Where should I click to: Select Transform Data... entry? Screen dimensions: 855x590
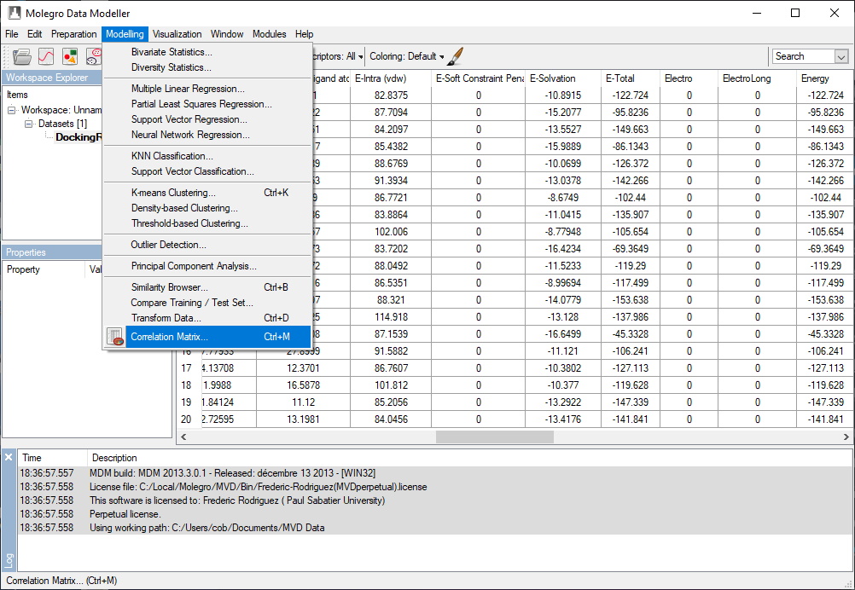(207, 318)
